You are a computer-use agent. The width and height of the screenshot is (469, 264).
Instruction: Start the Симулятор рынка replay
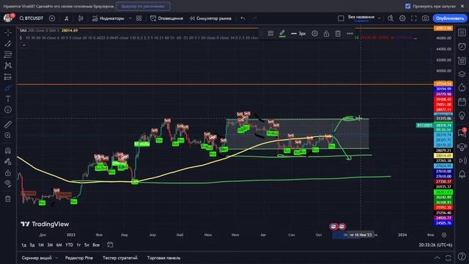coord(210,18)
